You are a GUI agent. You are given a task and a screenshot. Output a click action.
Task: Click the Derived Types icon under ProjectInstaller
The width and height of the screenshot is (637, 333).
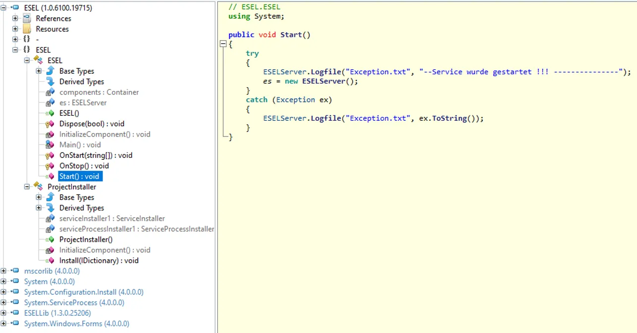pyautogui.click(x=50, y=208)
